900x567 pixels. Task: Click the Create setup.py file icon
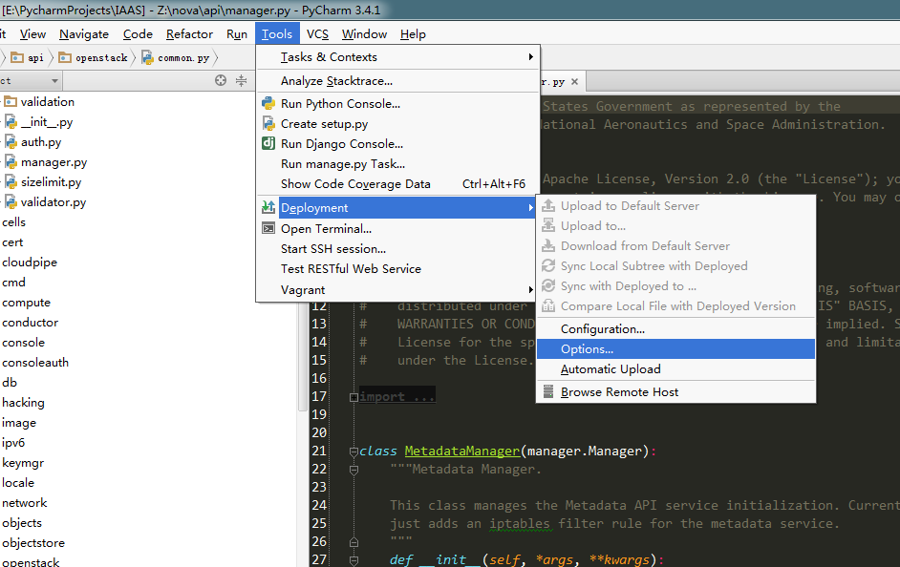click(x=268, y=123)
